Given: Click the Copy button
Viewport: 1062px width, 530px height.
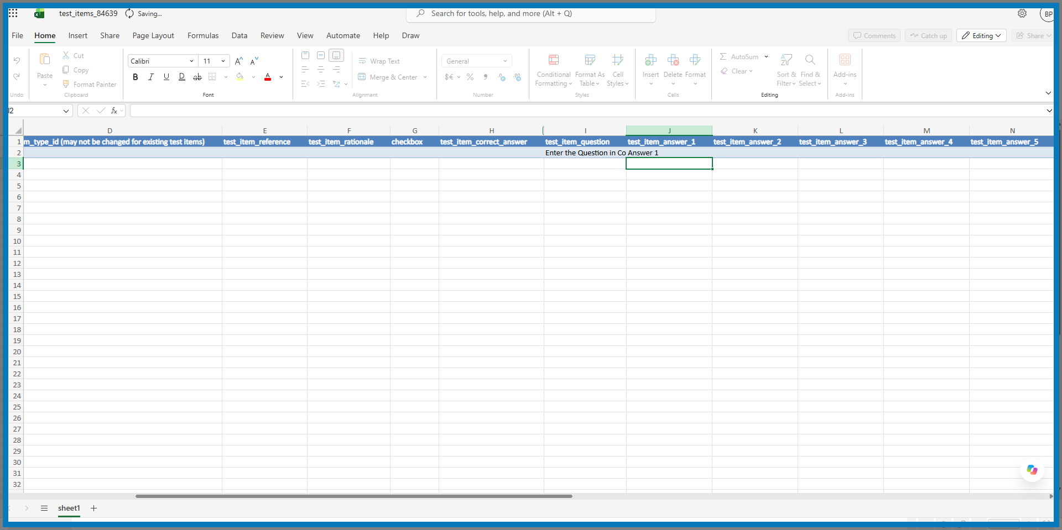Looking at the screenshot, I should (75, 70).
